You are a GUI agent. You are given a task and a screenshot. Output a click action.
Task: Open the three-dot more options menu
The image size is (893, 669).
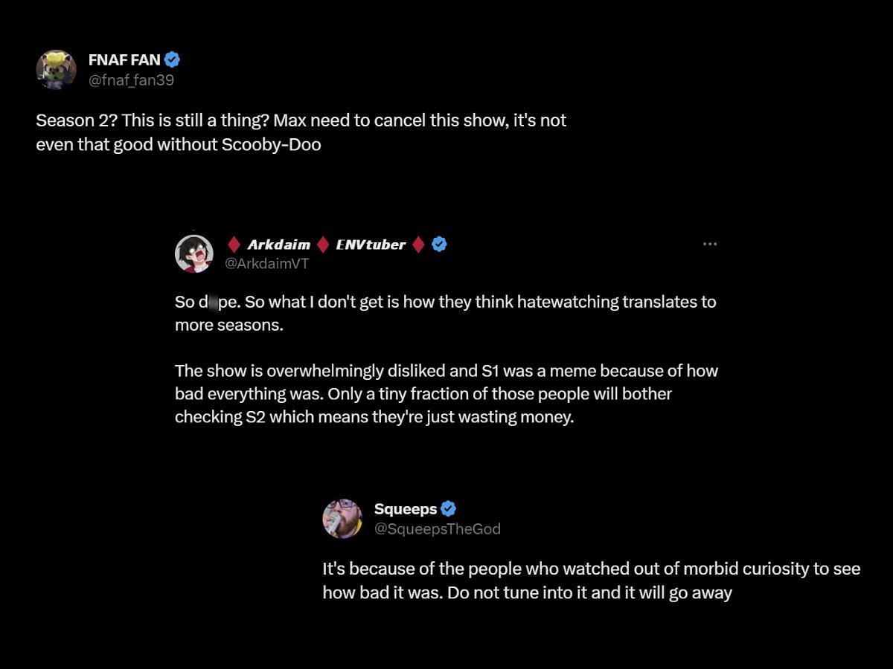pos(710,244)
